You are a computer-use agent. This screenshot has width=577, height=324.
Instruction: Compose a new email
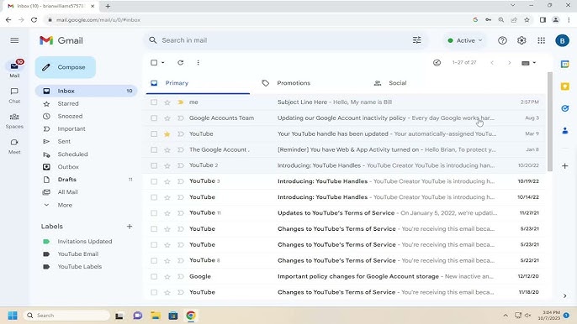[x=66, y=67]
